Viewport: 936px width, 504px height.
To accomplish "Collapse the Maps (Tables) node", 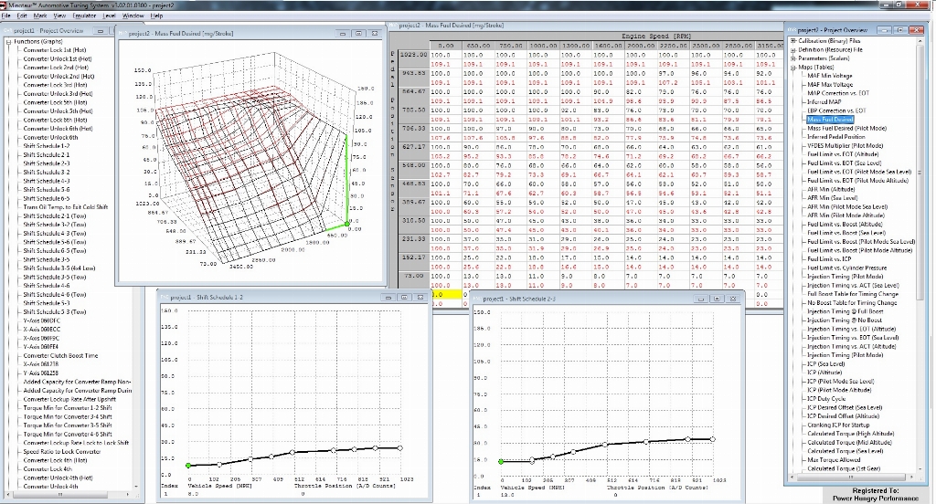I will click(793, 68).
